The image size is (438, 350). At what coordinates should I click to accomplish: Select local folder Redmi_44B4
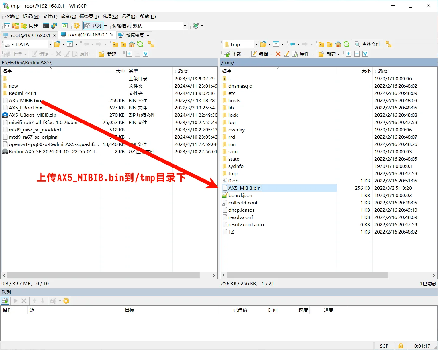pos(23,93)
